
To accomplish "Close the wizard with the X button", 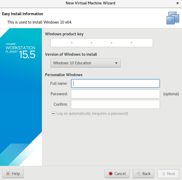I will [x=178, y=3].
